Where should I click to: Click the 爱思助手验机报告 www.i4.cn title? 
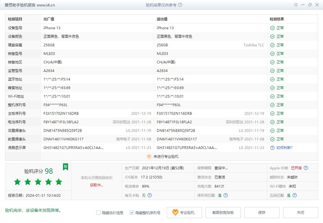pos(30,5)
